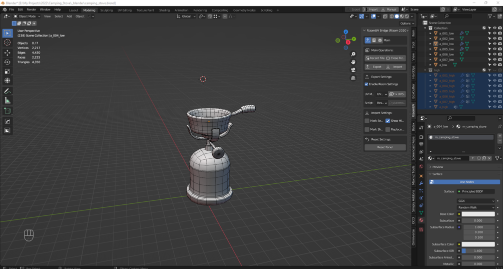Screen dimensions: 503x269
Task: Switch to the UV Editing workspace tab
Action: [x=124, y=10]
